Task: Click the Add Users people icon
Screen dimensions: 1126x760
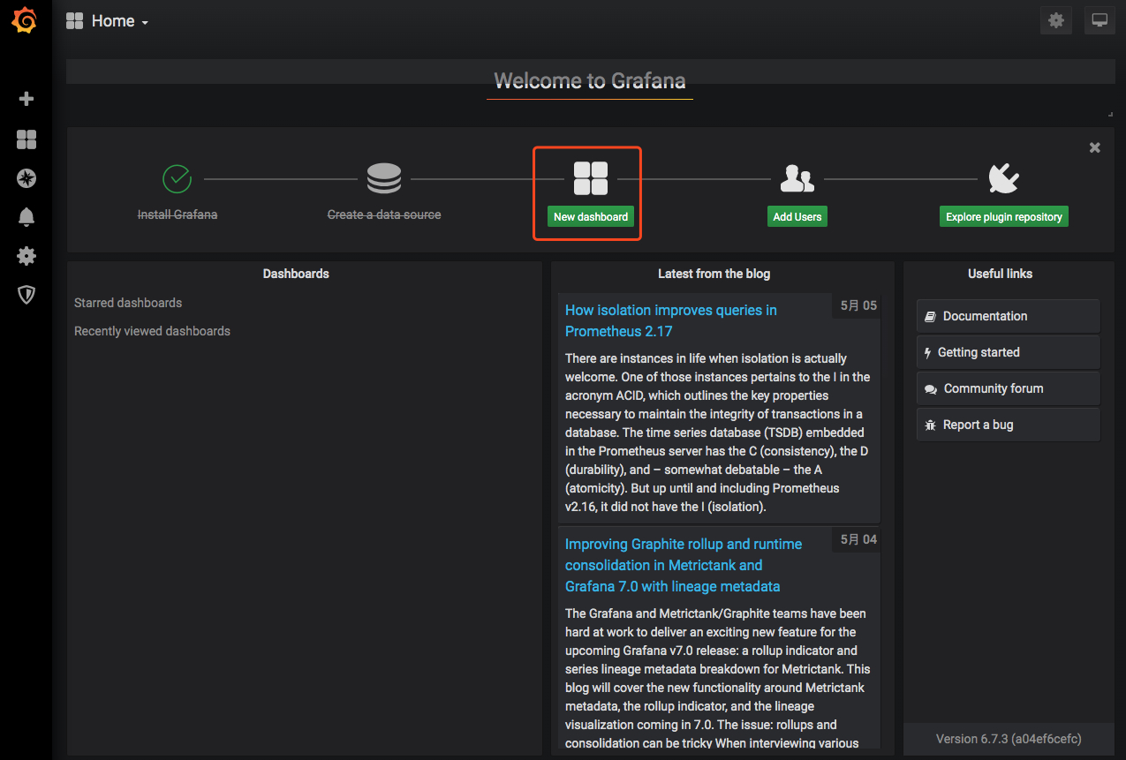Action: [797, 178]
